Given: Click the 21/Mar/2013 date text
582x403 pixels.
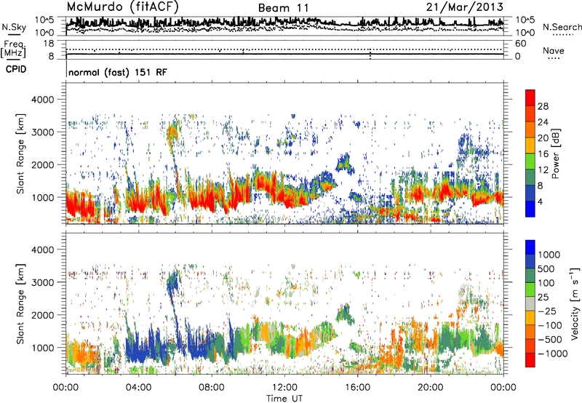Looking at the screenshot, I should point(465,7).
